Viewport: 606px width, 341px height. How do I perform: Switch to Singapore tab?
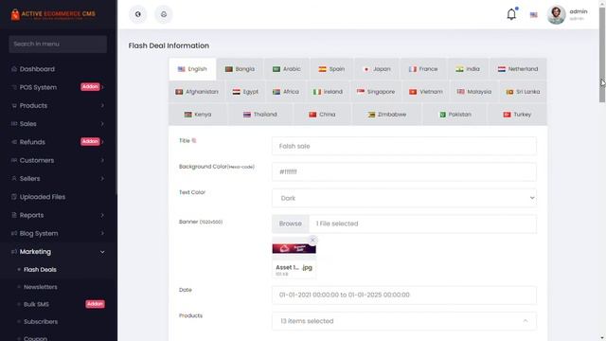coord(376,92)
